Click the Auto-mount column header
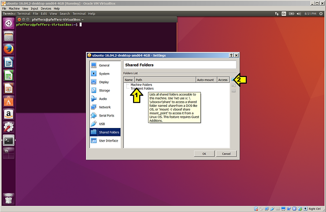 tap(206, 80)
